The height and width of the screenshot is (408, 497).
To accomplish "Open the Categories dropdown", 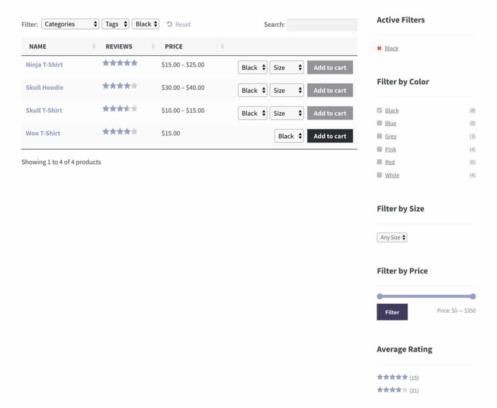I will [70, 24].
